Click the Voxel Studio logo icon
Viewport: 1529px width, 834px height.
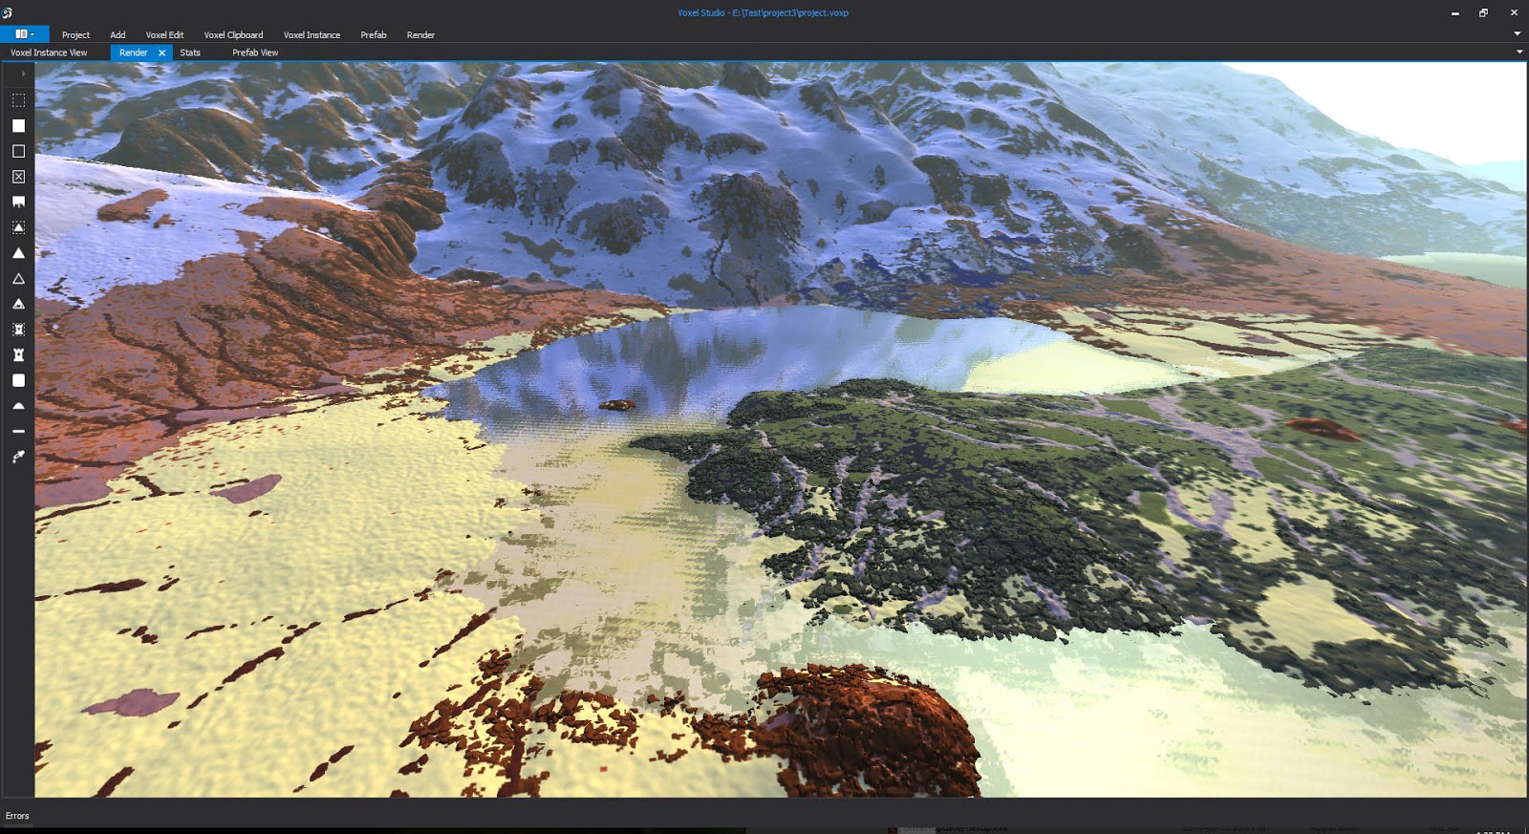click(7, 12)
